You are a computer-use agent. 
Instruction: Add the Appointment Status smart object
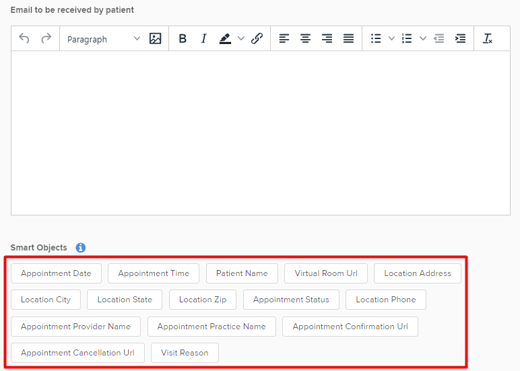(291, 300)
